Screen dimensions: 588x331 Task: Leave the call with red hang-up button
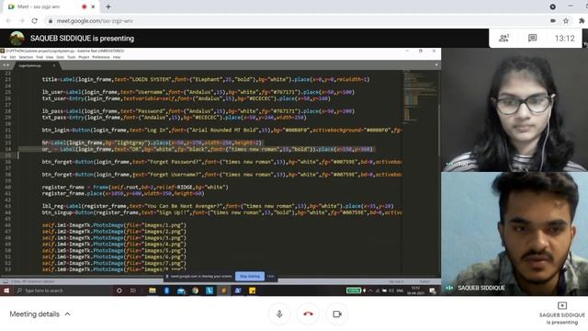pos(309,314)
